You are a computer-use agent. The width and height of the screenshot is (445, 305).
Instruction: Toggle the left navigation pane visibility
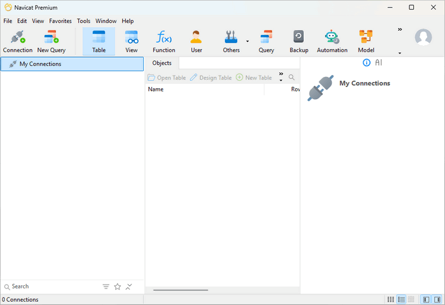(425, 299)
